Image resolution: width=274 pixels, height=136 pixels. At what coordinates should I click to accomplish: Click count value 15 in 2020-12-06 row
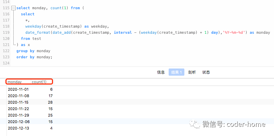pyautogui.click(x=51, y=122)
